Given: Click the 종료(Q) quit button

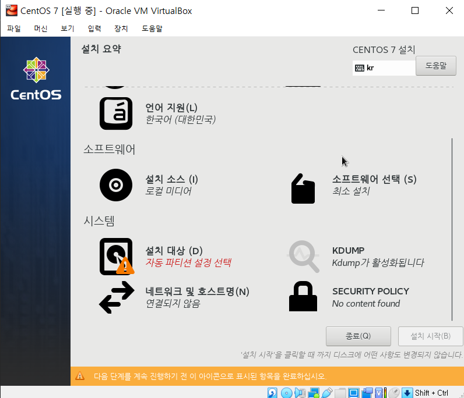Looking at the screenshot, I should [x=358, y=336].
